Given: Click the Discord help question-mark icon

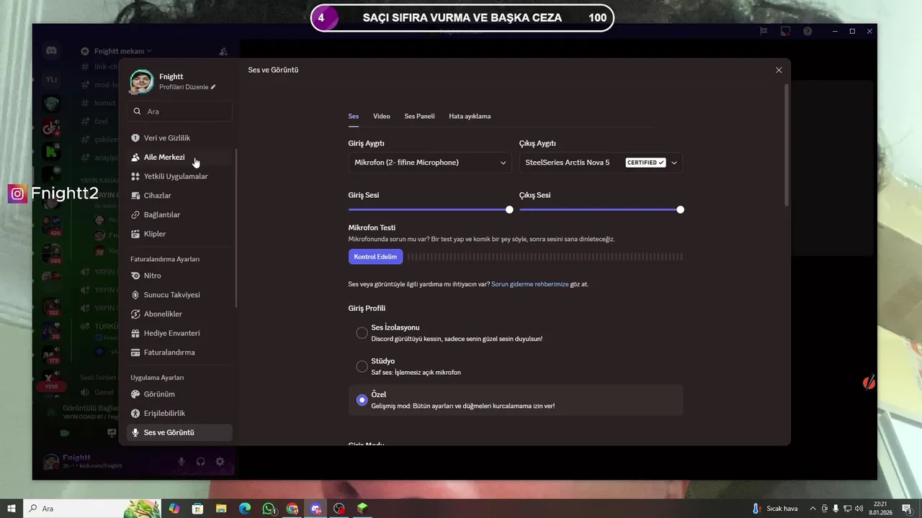Looking at the screenshot, I should point(807,31).
